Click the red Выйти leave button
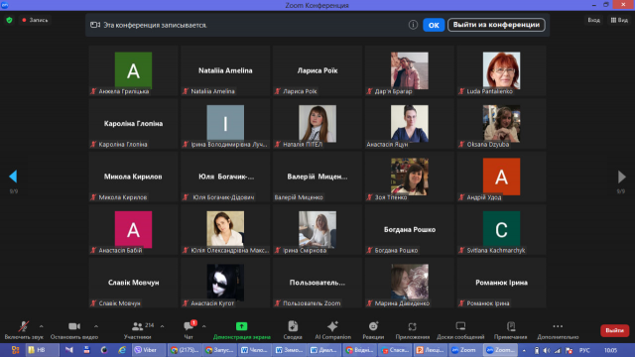This screenshot has width=635, height=357. (x=614, y=330)
